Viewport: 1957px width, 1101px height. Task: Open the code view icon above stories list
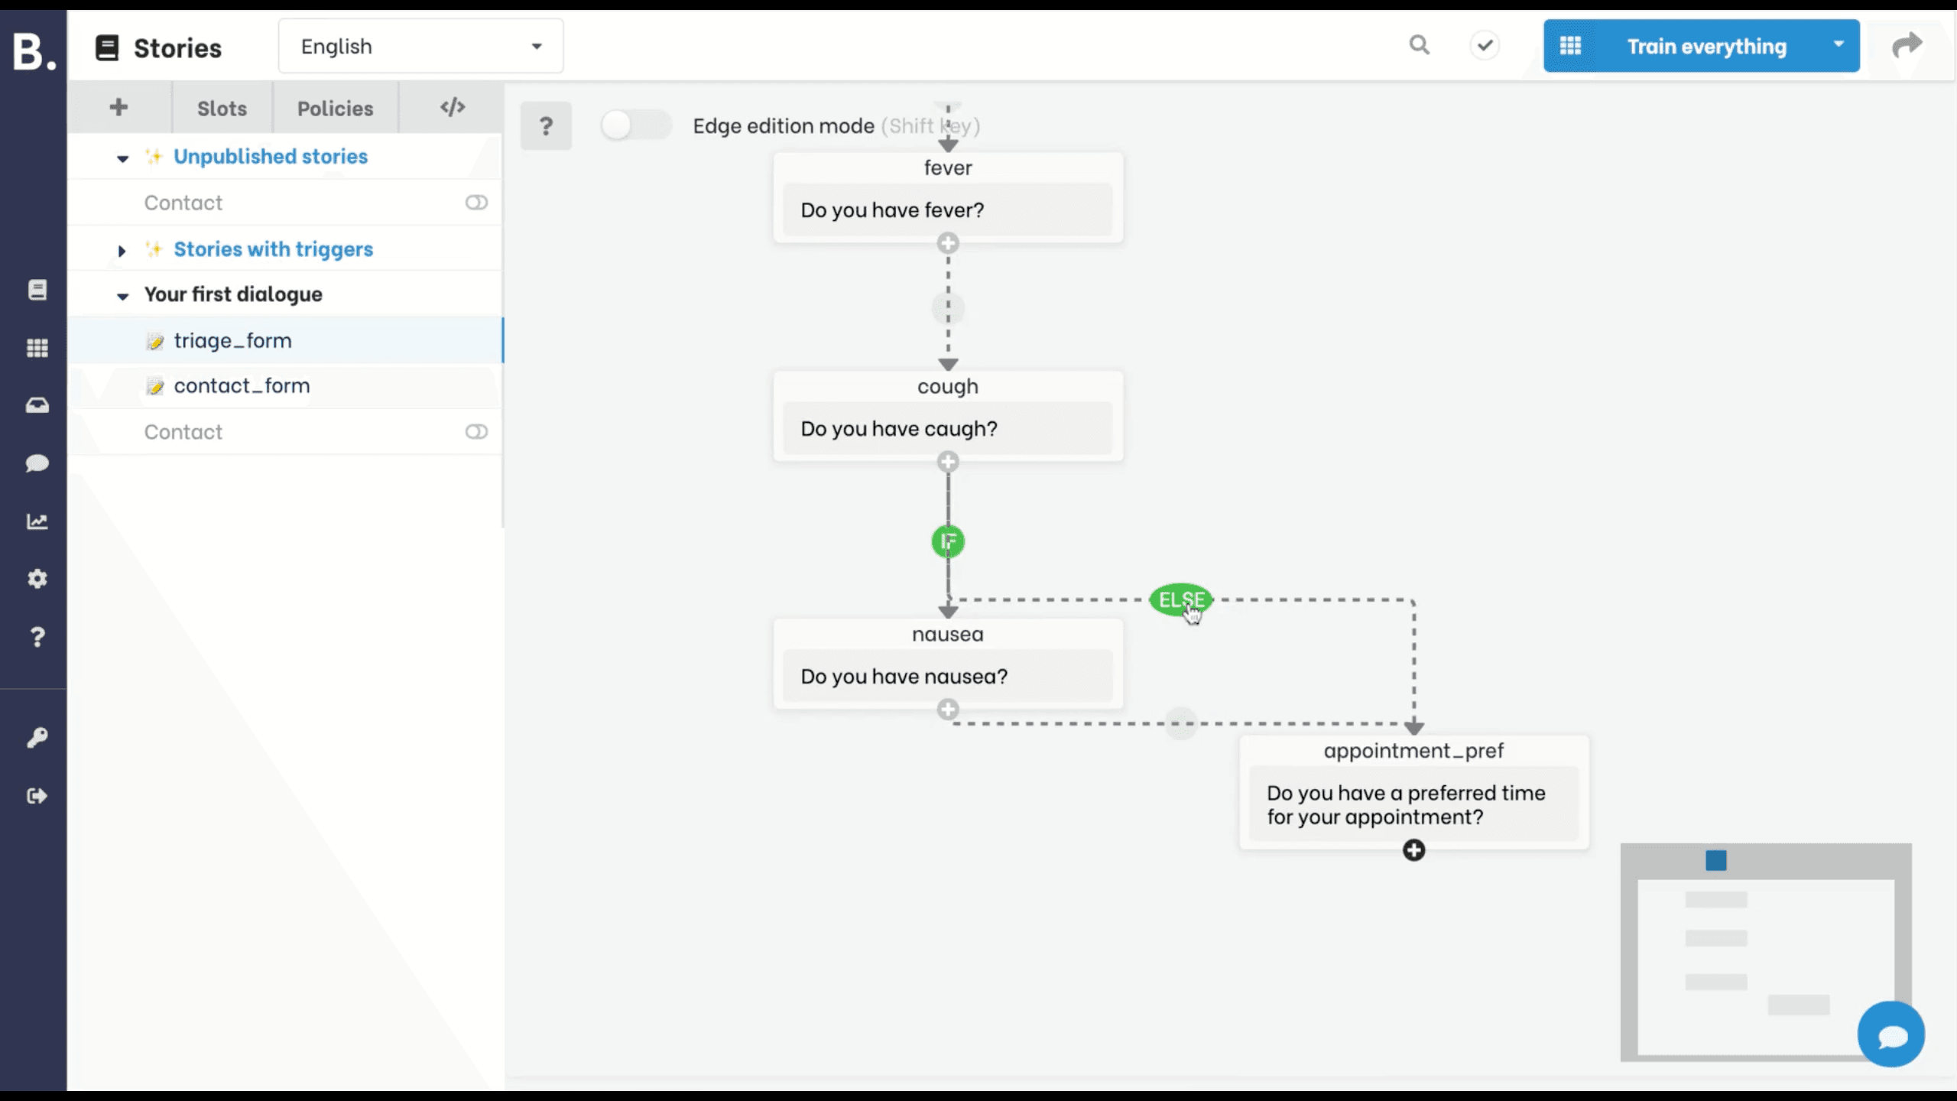click(452, 107)
